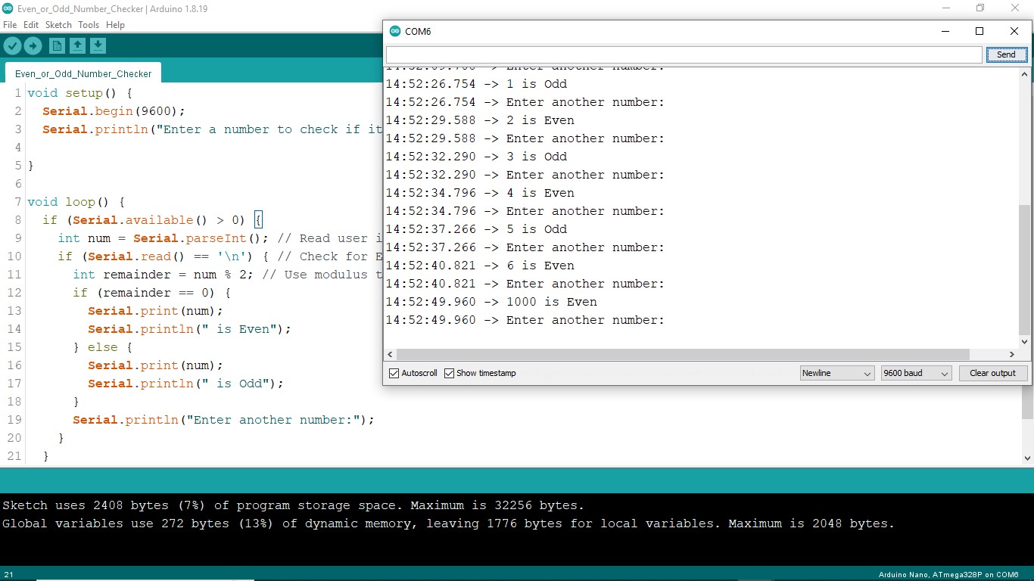Viewport: 1034px width, 581px height.
Task: Click the code editor scroll down arrow
Action: tap(1028, 458)
